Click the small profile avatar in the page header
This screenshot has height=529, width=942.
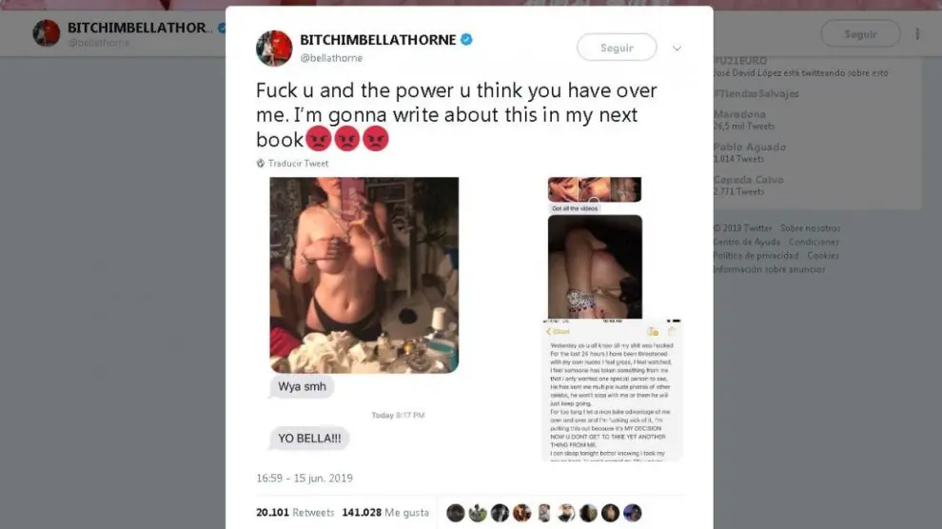pos(47,33)
